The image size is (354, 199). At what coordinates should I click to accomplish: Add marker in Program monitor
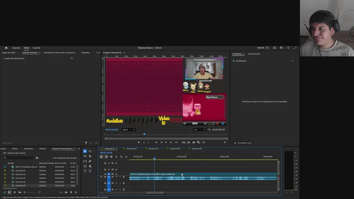(139, 142)
